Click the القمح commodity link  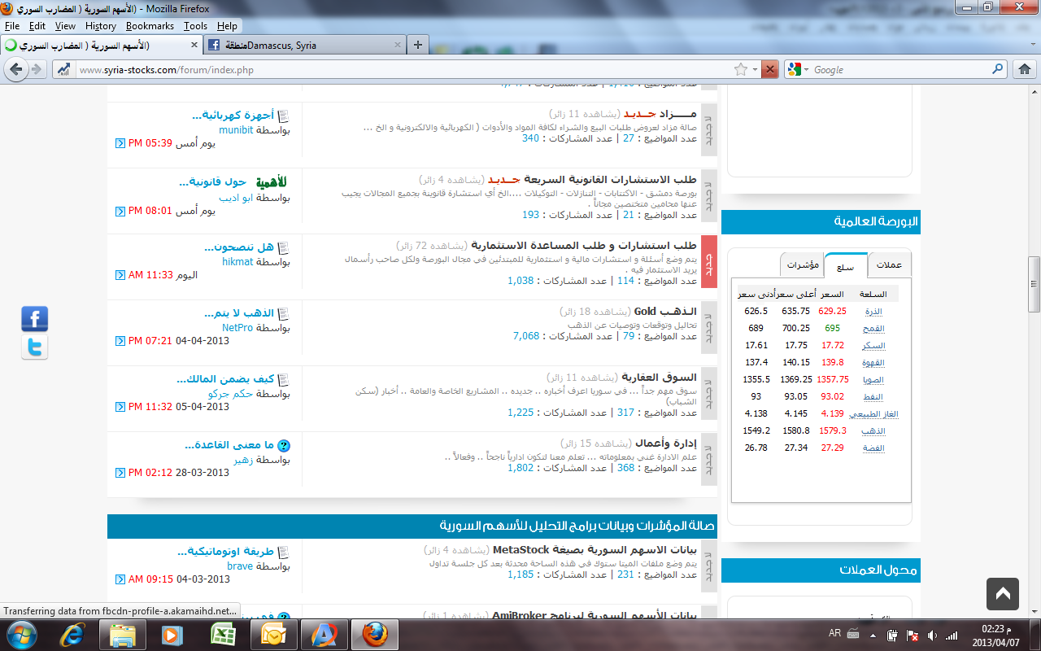click(873, 329)
